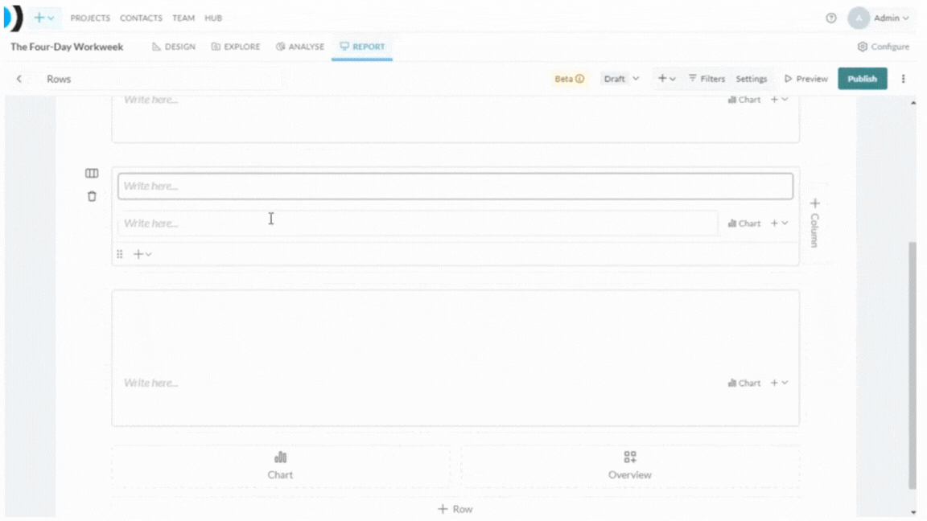Delete the row with the trash icon
This screenshot has width=927, height=521.
coord(92,196)
